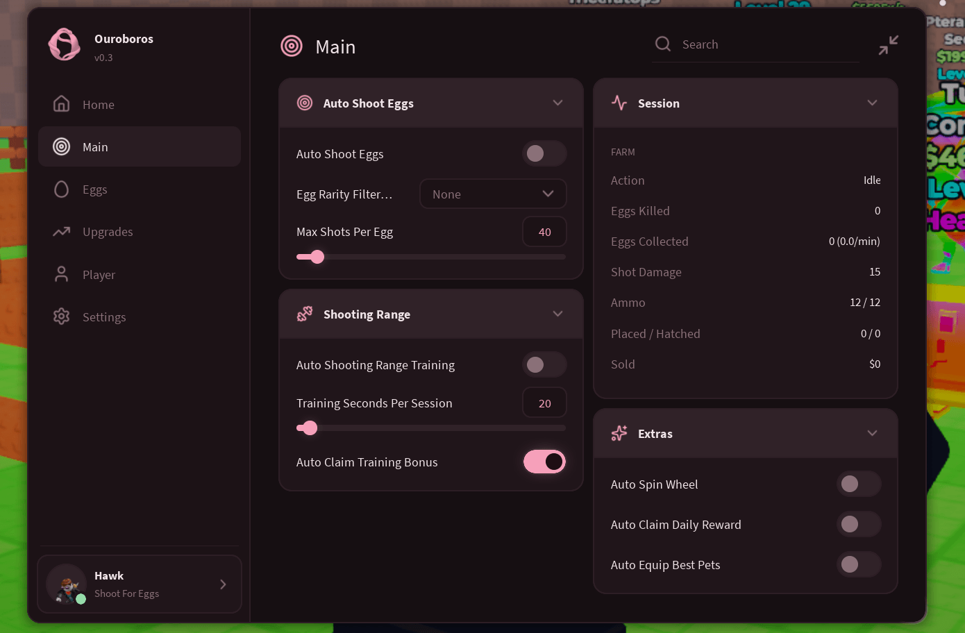
Task: Click the Player person icon
Action: [62, 274]
